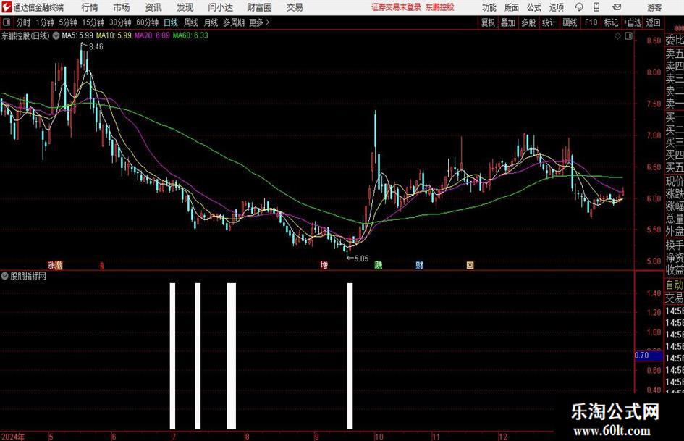Image resolution: width=684 pixels, height=441 pixels.
Task: Open the 市场 menu
Action: coord(122,7)
